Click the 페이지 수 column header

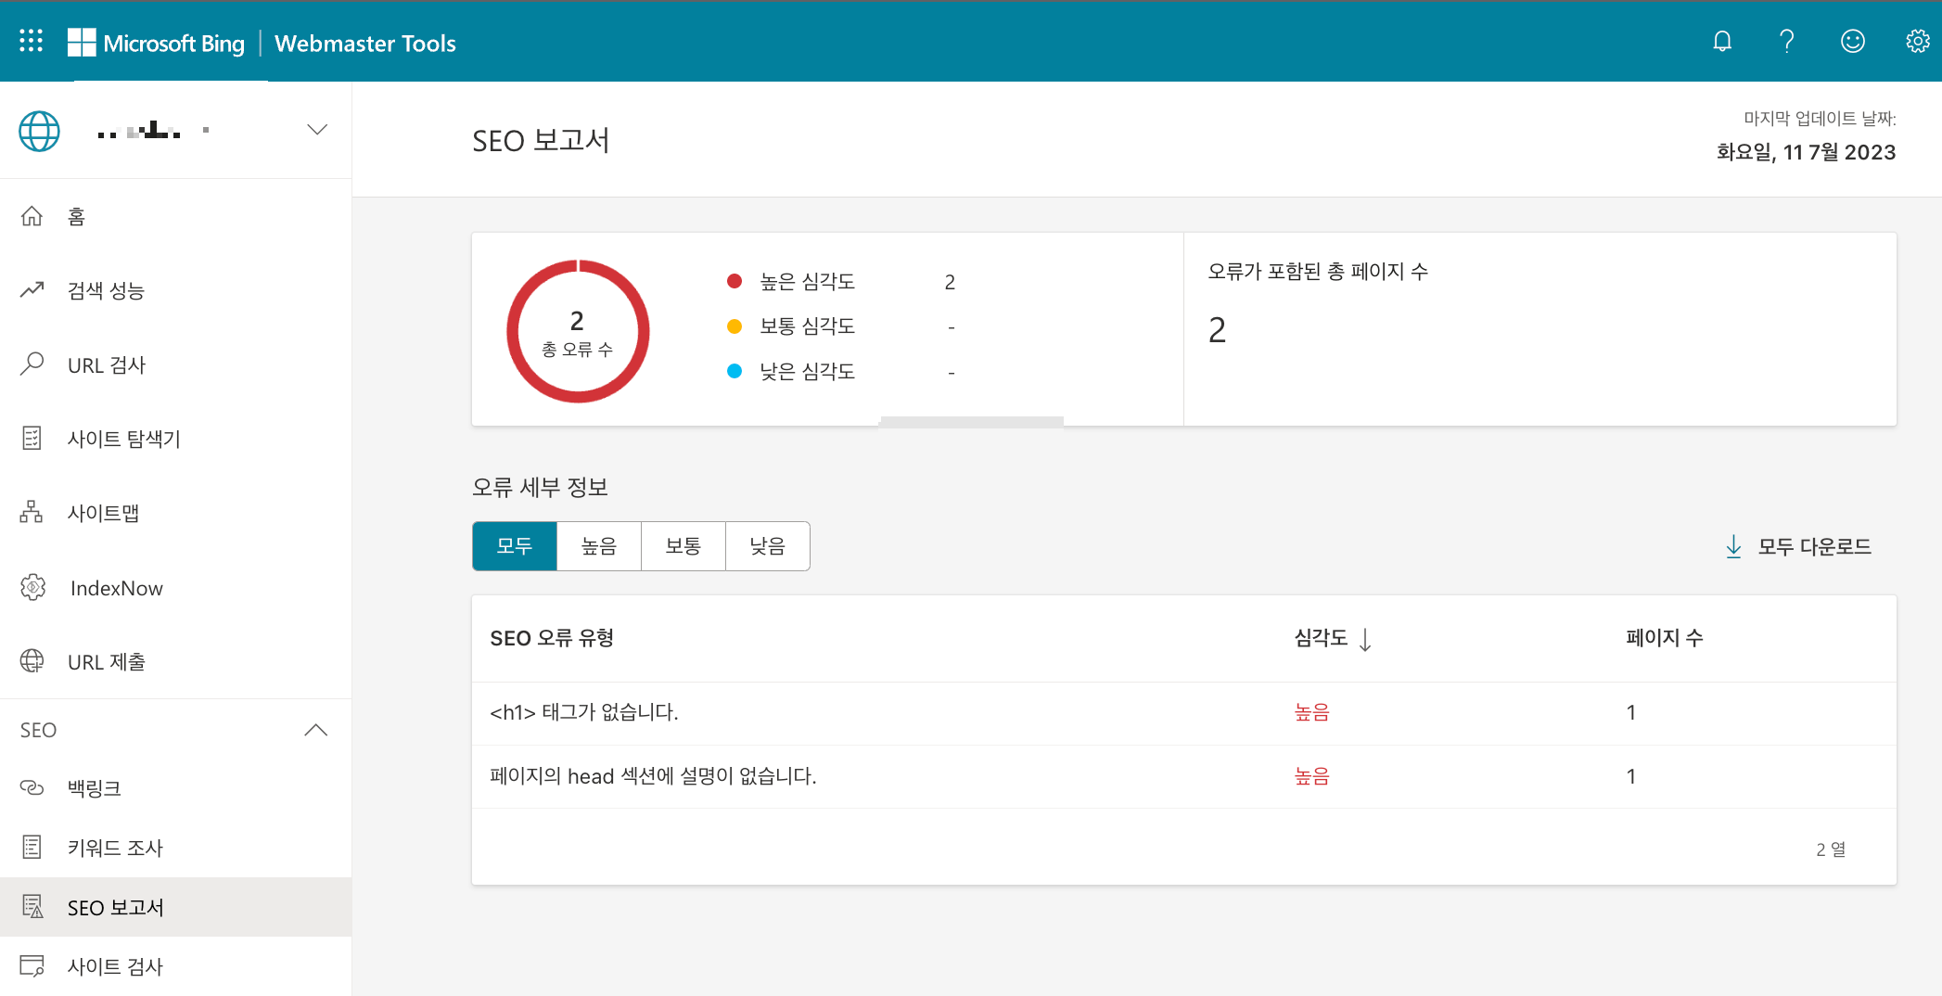coord(1665,638)
